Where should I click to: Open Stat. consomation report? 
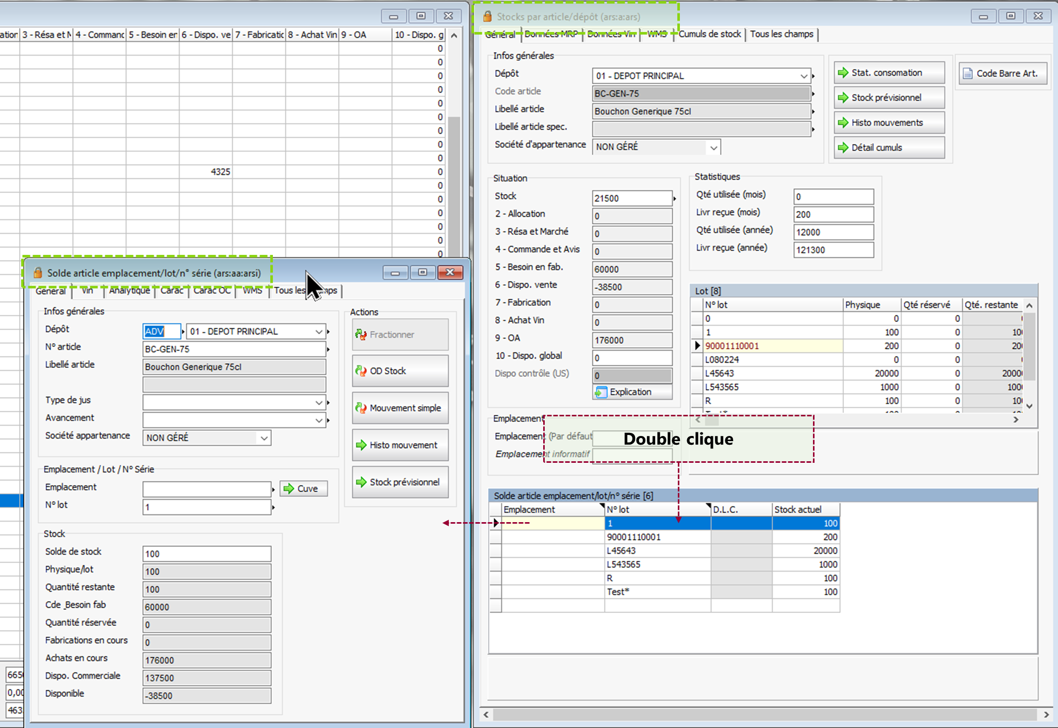point(888,73)
